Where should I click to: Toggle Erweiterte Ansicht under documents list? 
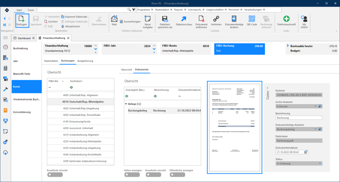(154, 175)
